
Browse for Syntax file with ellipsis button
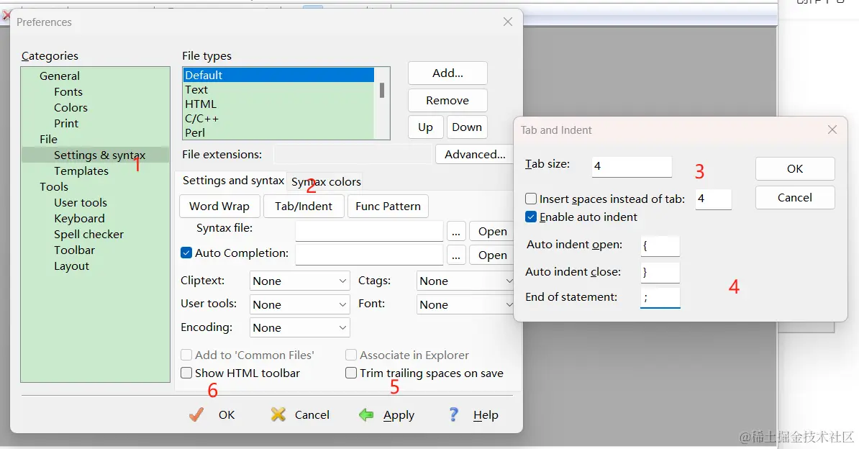(456, 232)
